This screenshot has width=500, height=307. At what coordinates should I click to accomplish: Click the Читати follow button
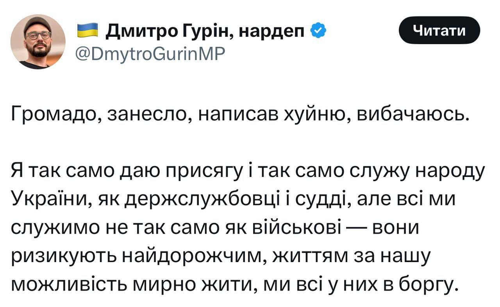click(x=439, y=30)
